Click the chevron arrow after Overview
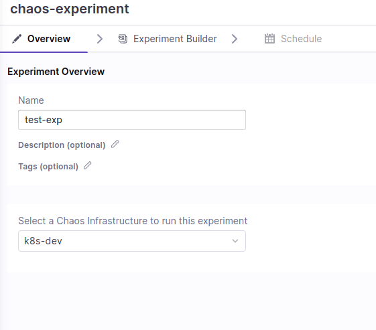Screen dimensions: 376x330 click(x=100, y=39)
